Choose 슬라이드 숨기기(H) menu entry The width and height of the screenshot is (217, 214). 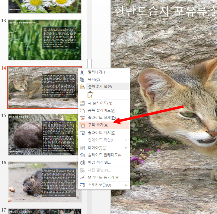point(104,177)
